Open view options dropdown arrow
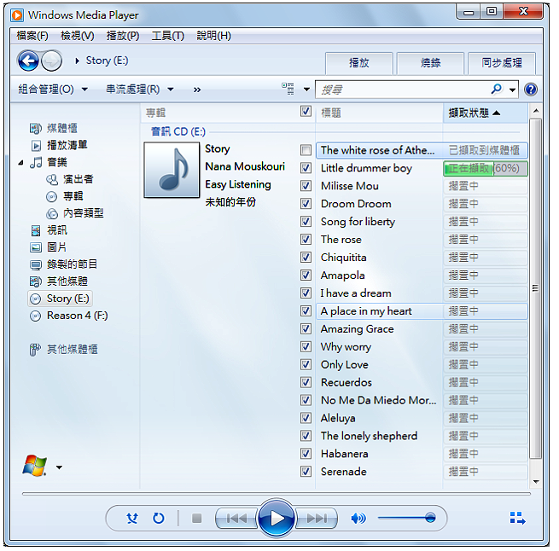 [x=306, y=89]
